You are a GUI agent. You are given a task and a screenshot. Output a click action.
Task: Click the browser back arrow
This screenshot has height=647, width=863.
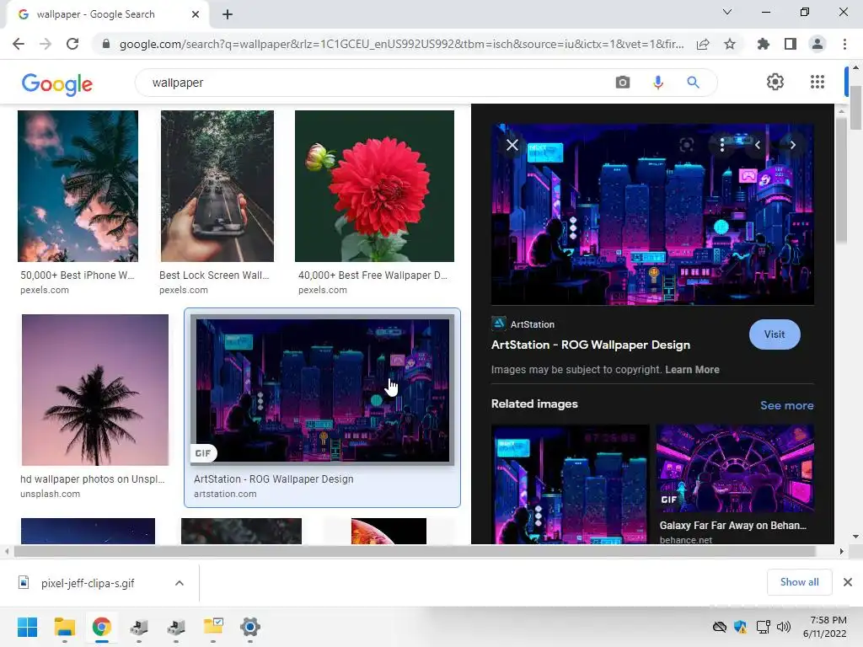pyautogui.click(x=19, y=44)
